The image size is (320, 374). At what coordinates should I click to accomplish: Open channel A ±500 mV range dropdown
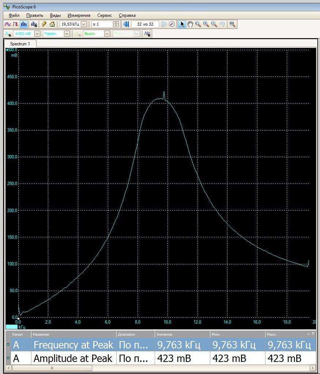coord(37,34)
